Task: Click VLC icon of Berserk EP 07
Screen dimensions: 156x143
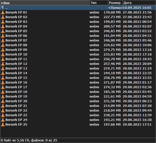Action: pos(3,40)
